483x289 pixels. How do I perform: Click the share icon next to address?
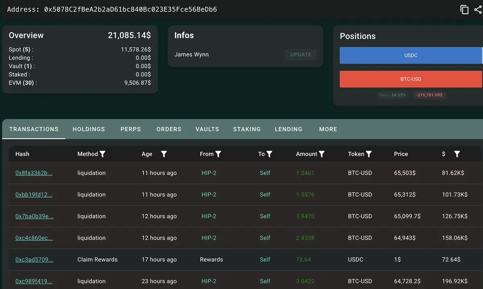click(478, 10)
